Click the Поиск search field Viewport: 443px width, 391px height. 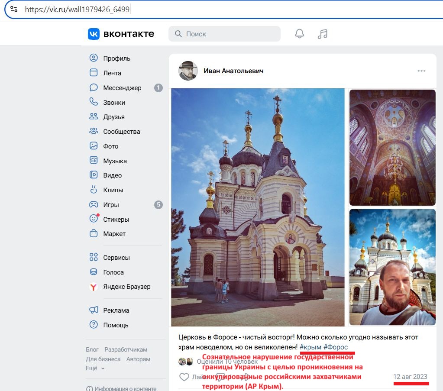[225, 34]
